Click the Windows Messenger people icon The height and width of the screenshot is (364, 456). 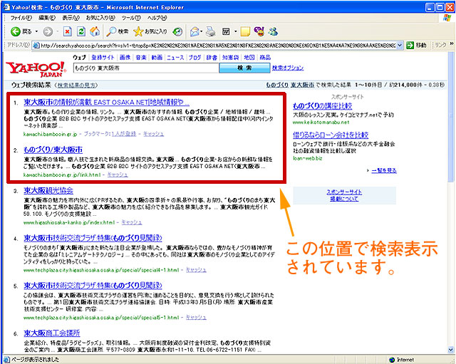[x=273, y=31]
